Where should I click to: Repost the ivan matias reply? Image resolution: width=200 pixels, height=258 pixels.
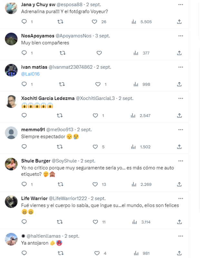[62, 84]
